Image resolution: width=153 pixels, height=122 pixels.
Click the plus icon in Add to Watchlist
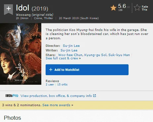pyautogui.click(x=51, y=70)
